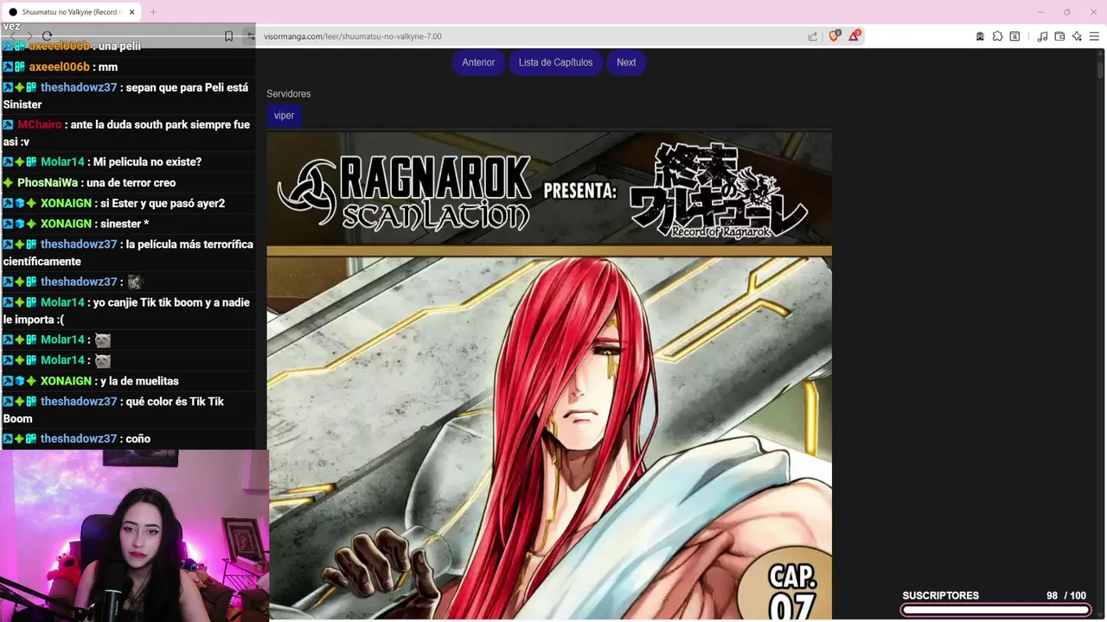
Task: Bookmark this page with the bookmark icon
Action: pyautogui.click(x=228, y=36)
